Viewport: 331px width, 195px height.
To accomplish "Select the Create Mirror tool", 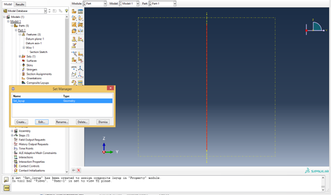I will 81,31.
